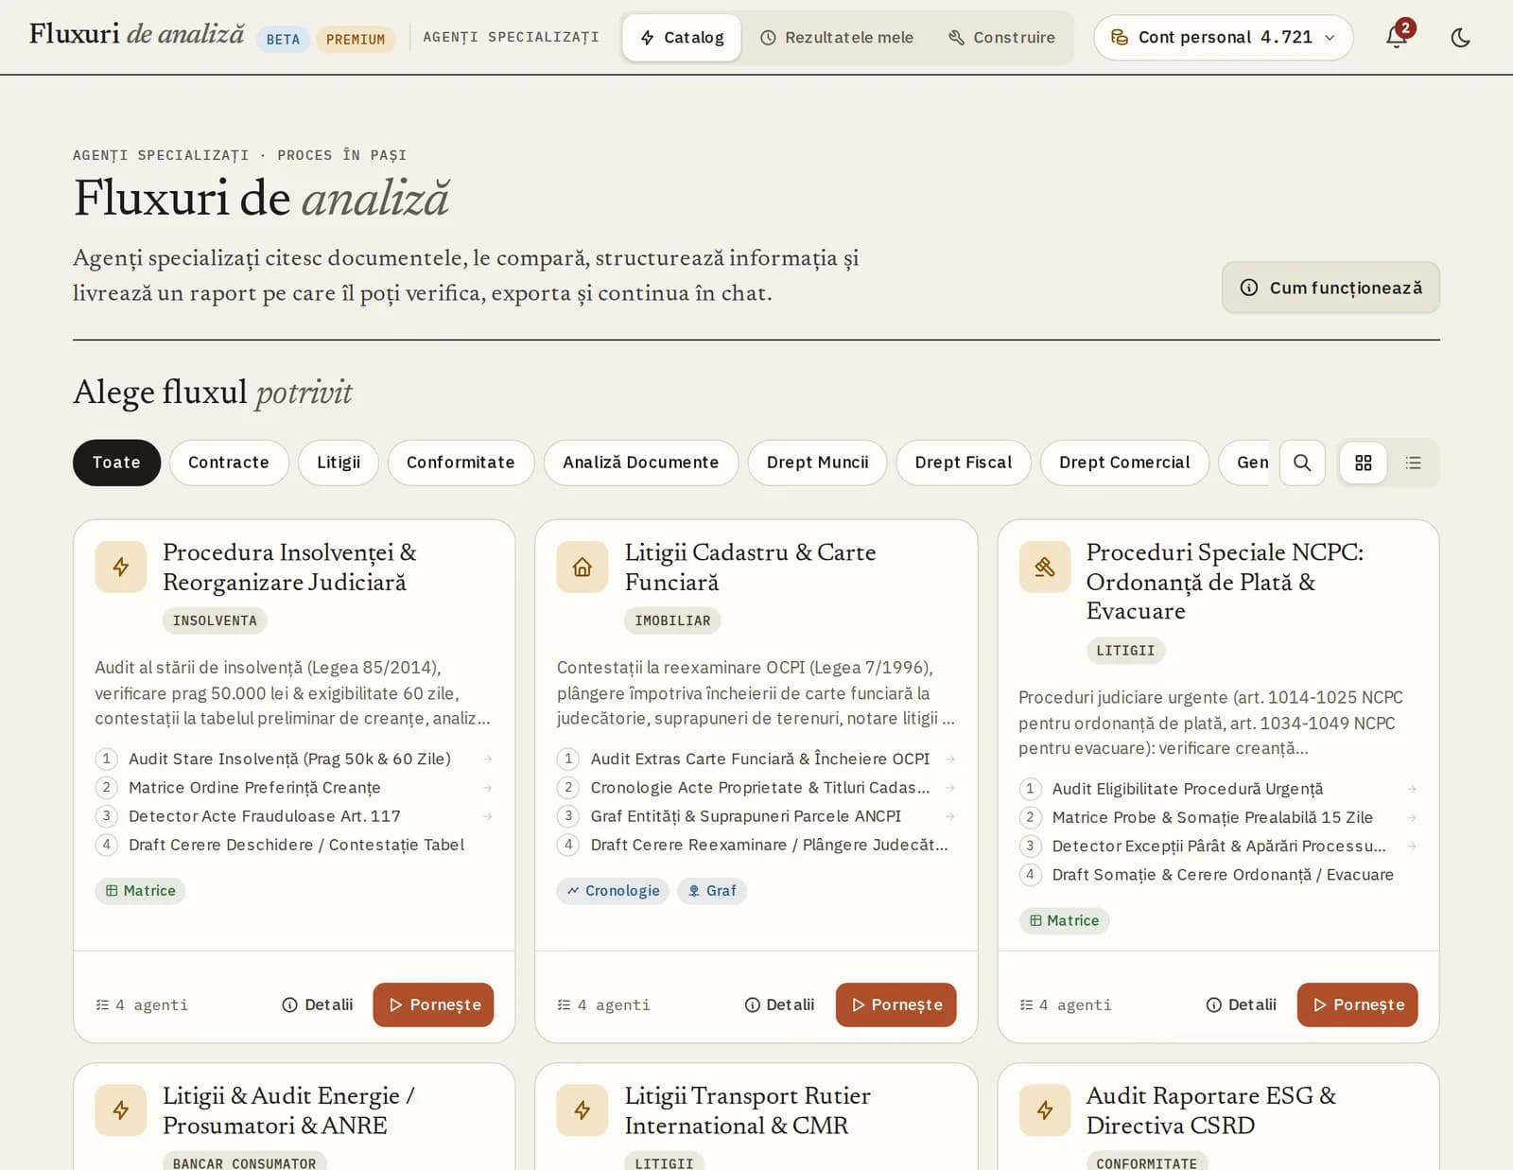
Task: Click the Graf tag on Cadastru card
Action: (x=712, y=891)
